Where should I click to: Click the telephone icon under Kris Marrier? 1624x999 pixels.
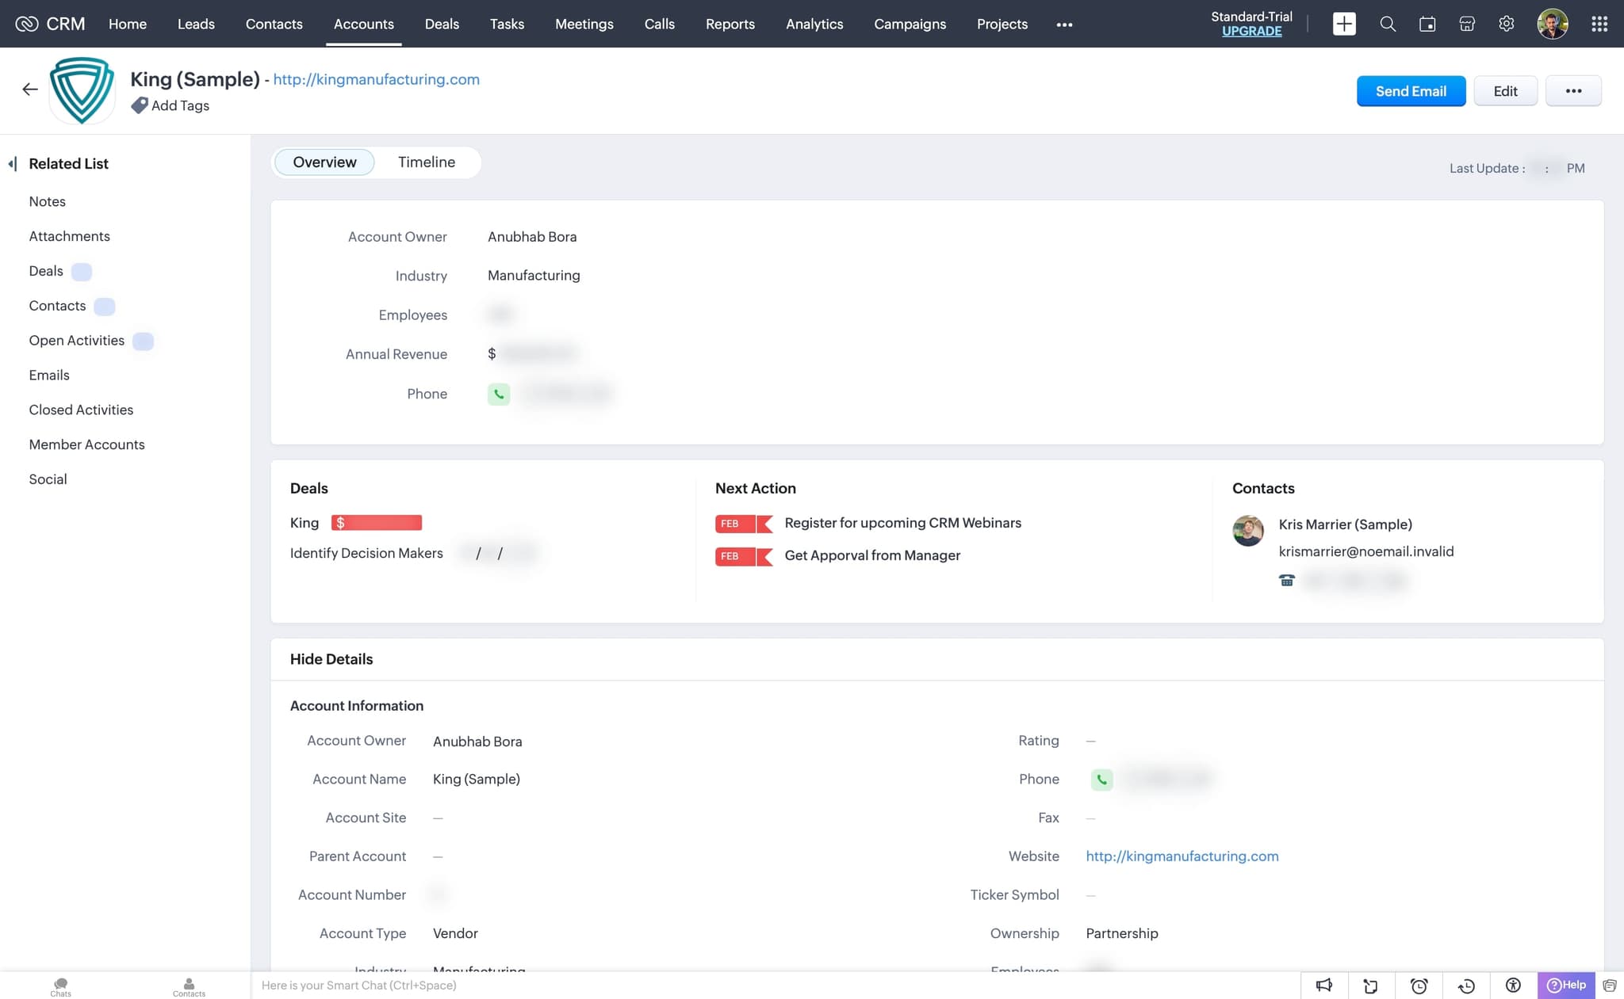click(1286, 581)
